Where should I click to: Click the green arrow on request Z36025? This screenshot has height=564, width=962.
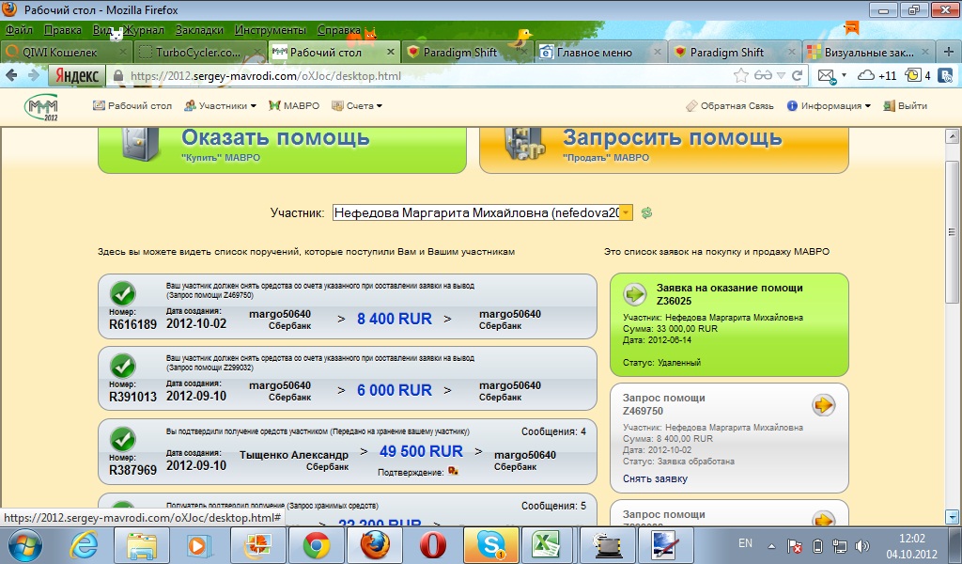point(635,294)
